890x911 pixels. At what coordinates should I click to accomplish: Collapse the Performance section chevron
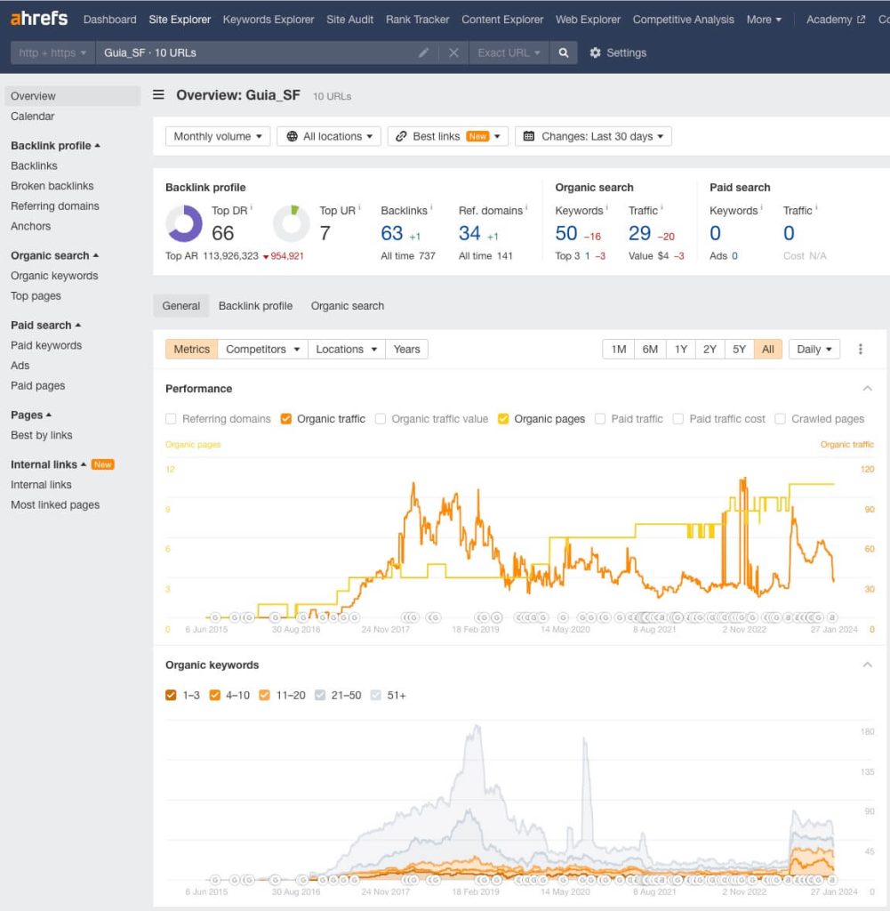click(x=868, y=389)
